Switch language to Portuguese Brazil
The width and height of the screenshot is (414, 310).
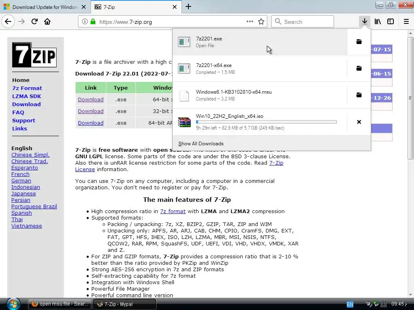pyautogui.click(x=34, y=206)
